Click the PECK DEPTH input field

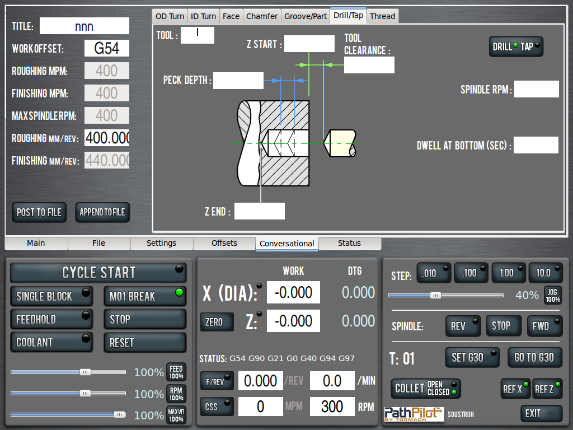238,81
